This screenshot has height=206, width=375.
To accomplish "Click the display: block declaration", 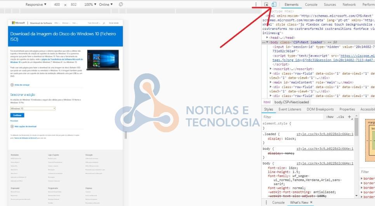I will (x=282, y=138).
